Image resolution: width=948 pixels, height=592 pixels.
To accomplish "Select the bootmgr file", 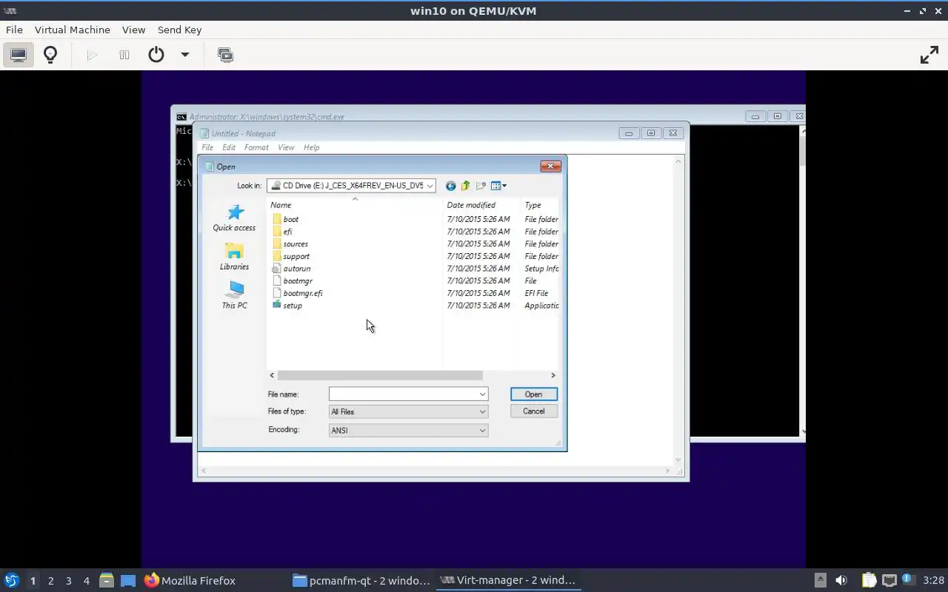I will click(292, 280).
